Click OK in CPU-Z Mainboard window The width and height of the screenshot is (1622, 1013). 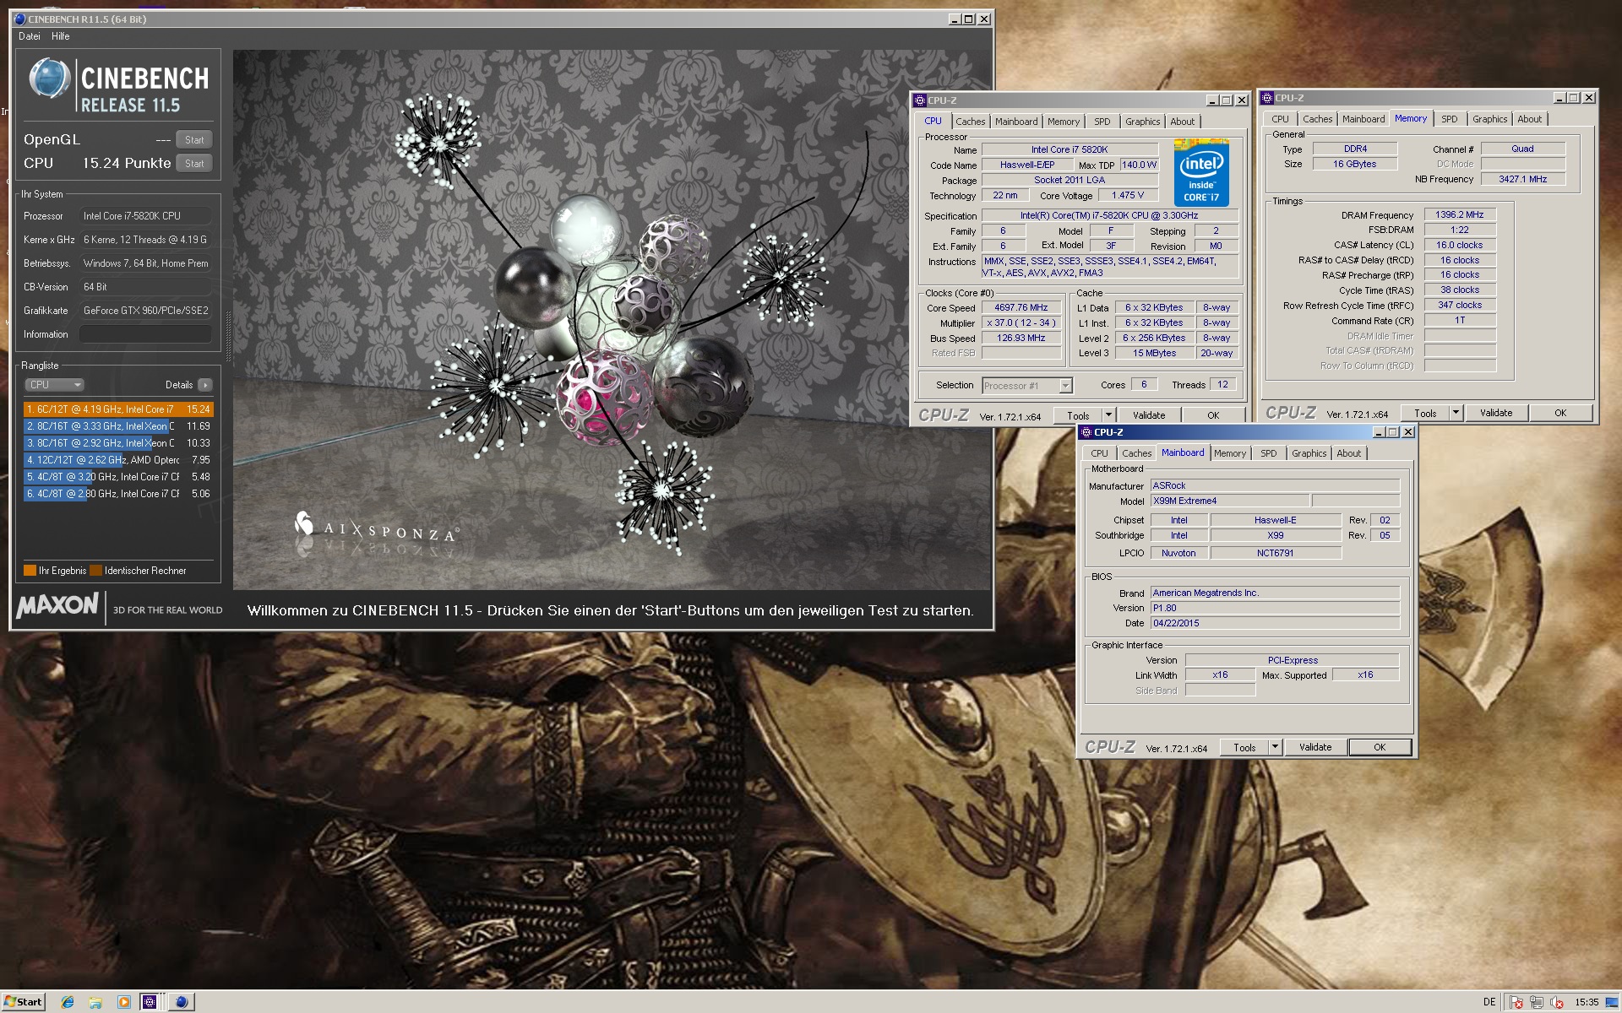point(1380,747)
